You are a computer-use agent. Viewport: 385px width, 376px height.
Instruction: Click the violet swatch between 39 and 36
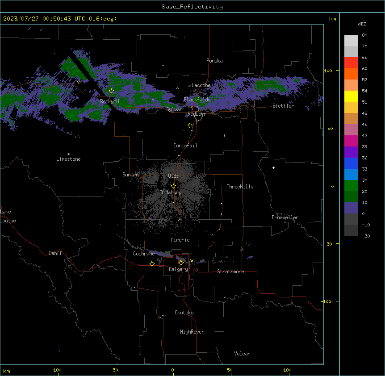click(351, 152)
